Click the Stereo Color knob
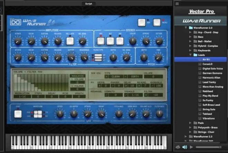 click(x=133, y=41)
